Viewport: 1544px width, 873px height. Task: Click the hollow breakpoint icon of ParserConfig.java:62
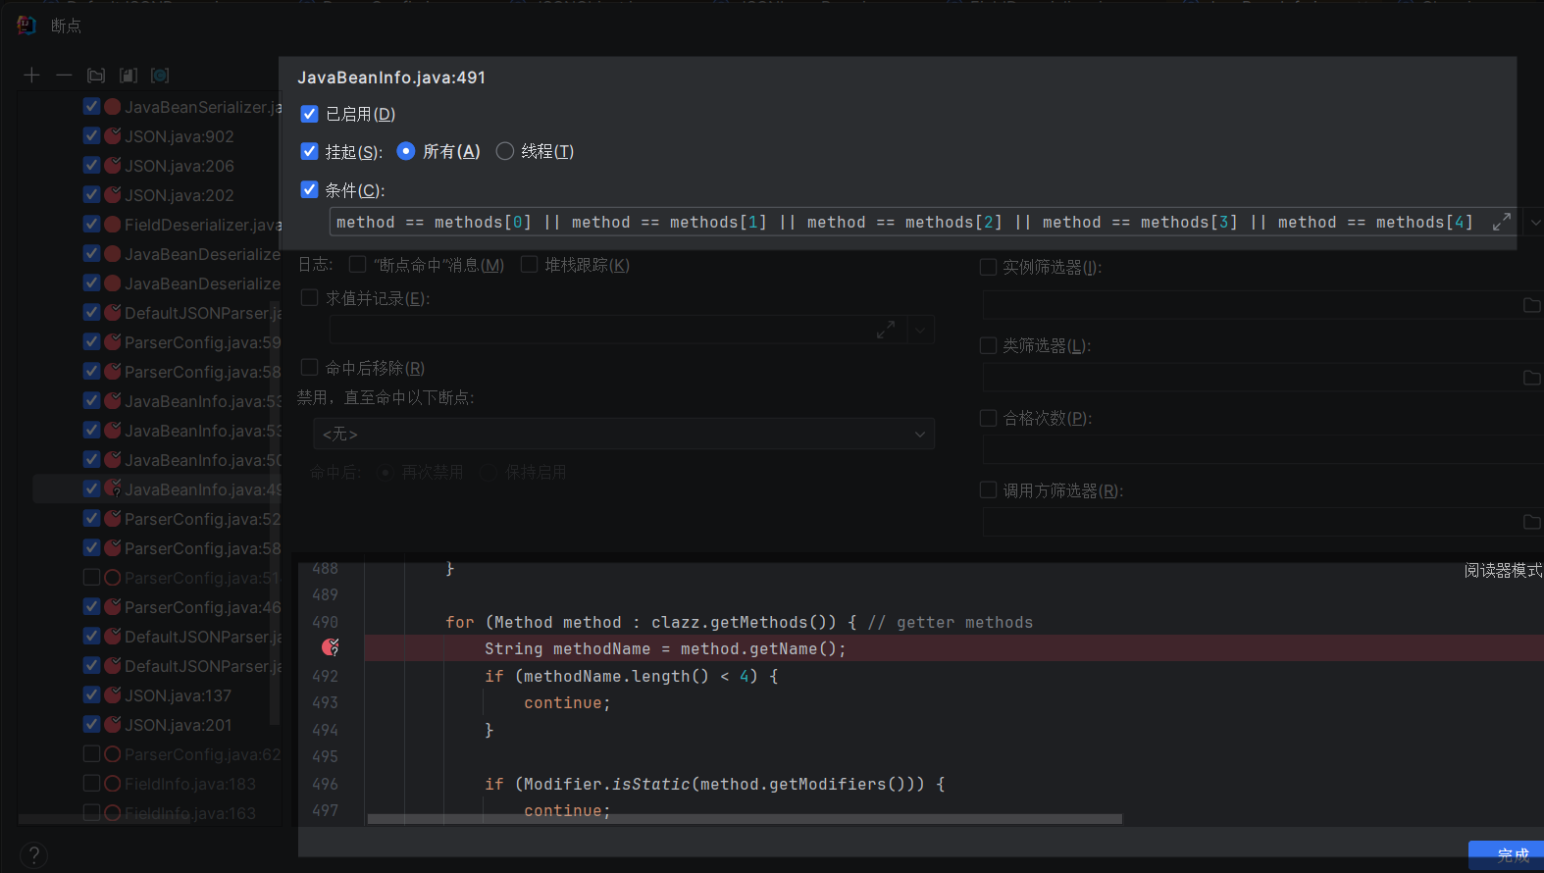(113, 754)
